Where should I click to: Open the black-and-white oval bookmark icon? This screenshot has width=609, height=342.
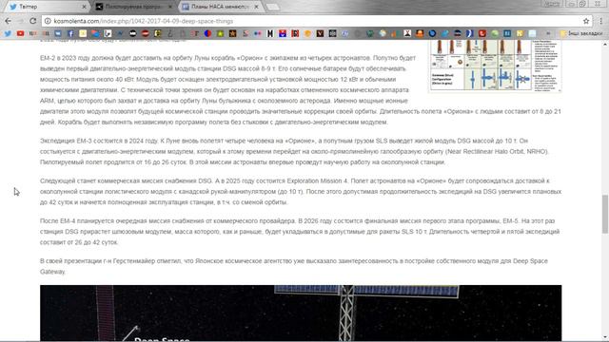point(133,34)
